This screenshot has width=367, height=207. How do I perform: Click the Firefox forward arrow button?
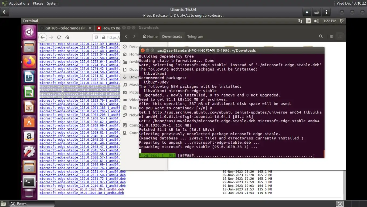pos(51,37)
